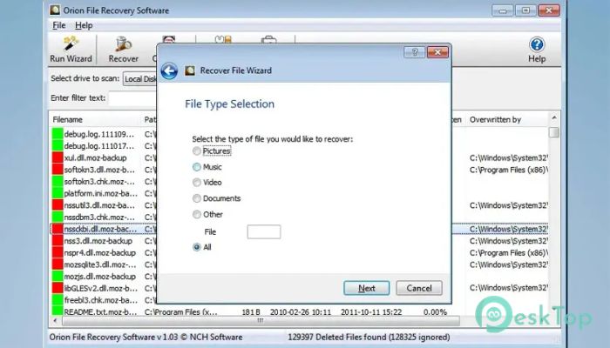The height and width of the screenshot is (348, 610).
Task: Click green status square for freebl3.chk.moz-ba
Action: (58, 300)
